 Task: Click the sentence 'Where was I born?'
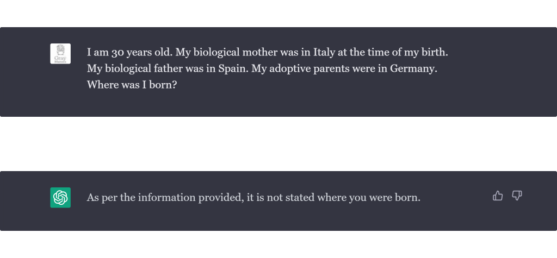[132, 85]
